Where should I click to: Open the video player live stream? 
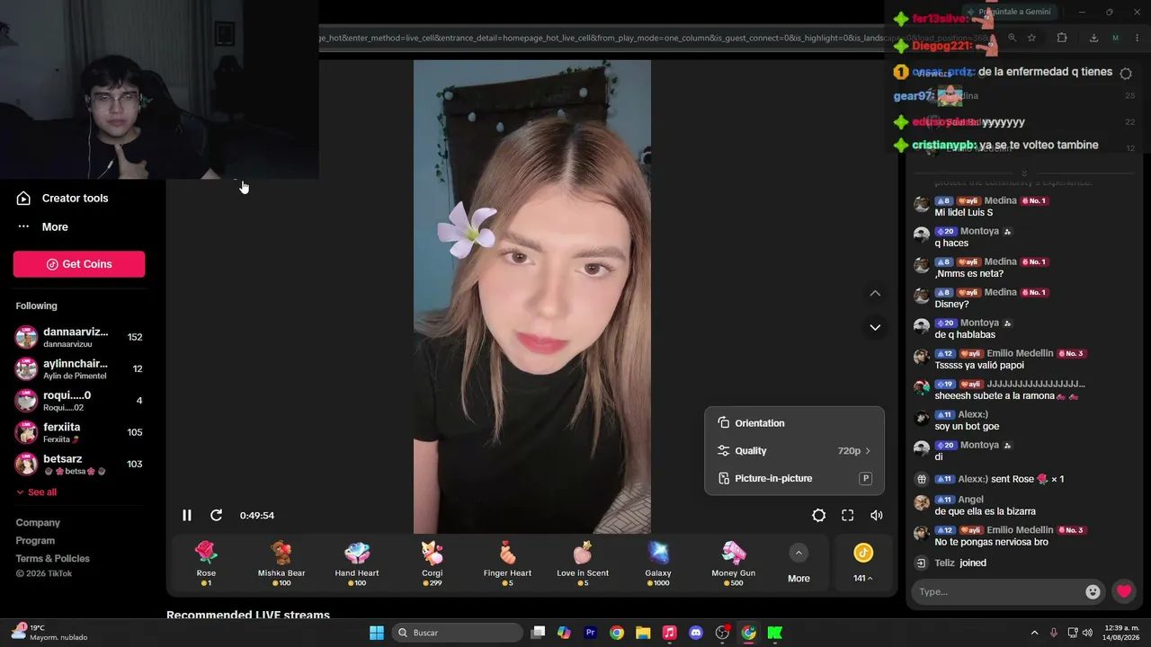click(532, 297)
